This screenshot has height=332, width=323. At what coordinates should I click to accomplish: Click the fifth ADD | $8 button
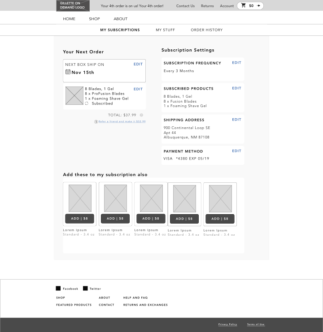[220, 219]
